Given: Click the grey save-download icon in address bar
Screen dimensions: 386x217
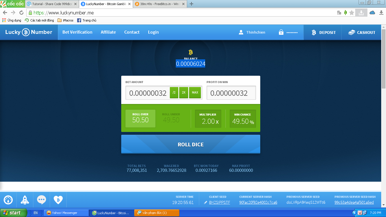Looking at the screenshot, I should [x=361, y=13].
